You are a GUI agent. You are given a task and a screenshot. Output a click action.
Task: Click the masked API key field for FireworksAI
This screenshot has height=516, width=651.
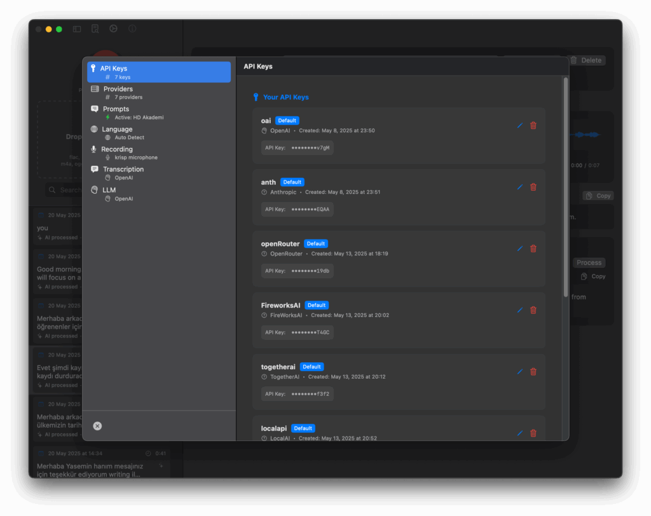pos(298,332)
